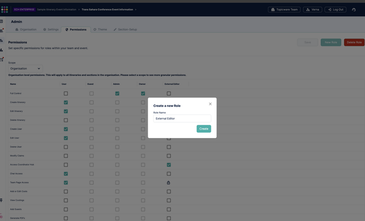Screen dimensions: 365x221
Task: Open the support headset icon in header
Action: (x=354, y=10)
